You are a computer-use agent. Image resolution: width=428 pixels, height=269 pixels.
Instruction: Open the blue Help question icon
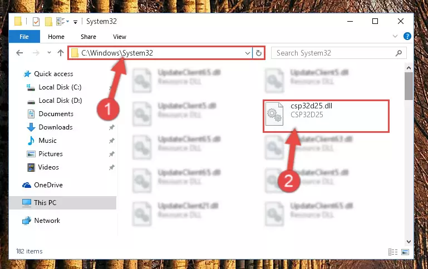(x=407, y=36)
